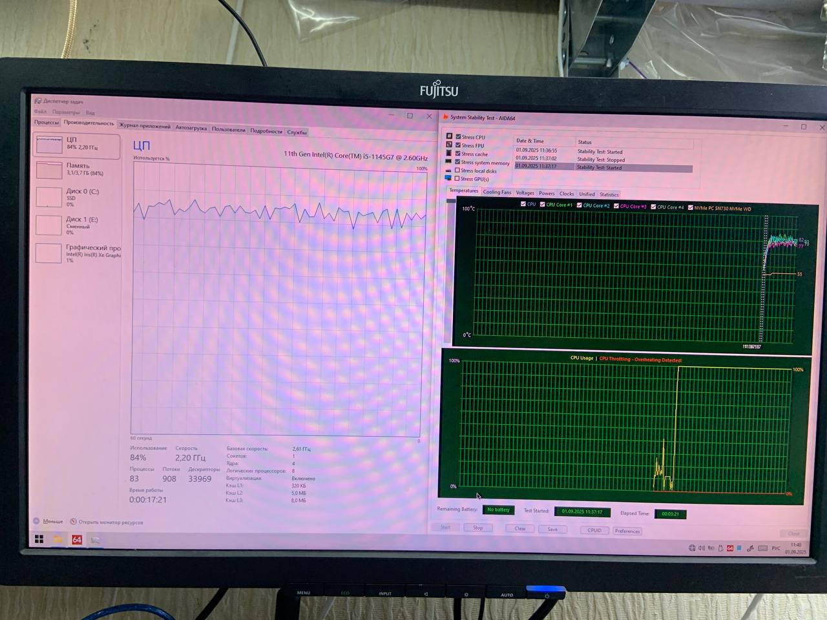Open the Параметры menu in Task Manager
Image resolution: width=827 pixels, height=620 pixels.
point(66,112)
